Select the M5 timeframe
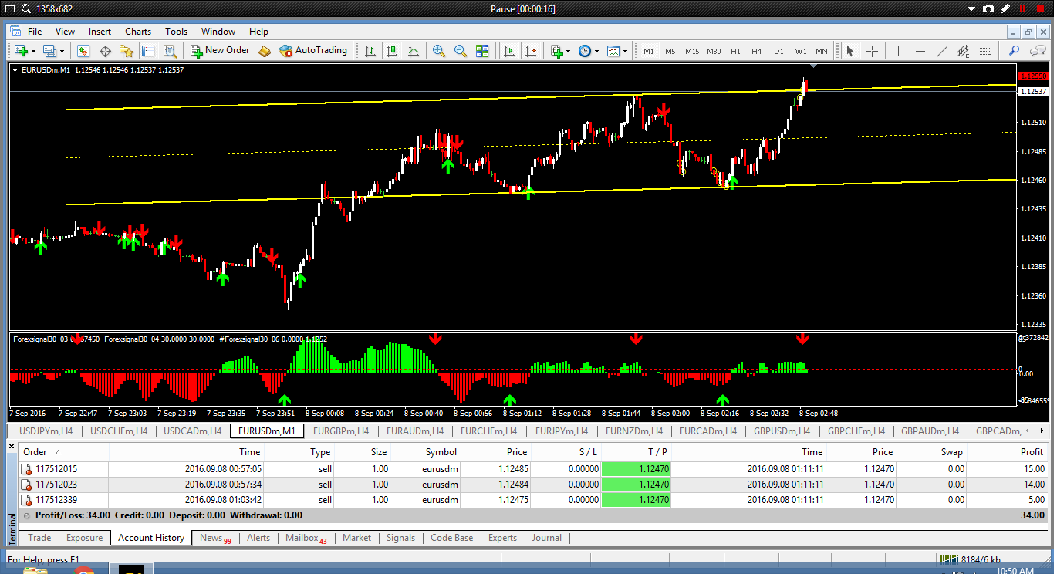This screenshot has width=1057, height=574. click(x=670, y=51)
